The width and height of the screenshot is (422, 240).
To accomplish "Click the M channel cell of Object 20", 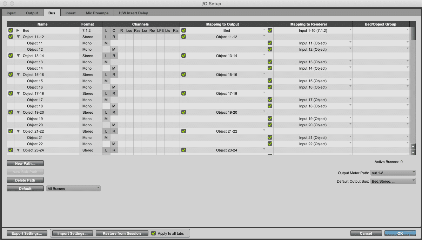I will [x=114, y=125].
